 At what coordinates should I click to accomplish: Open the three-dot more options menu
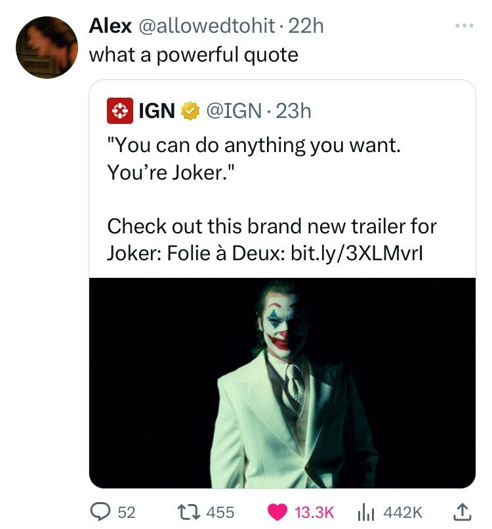click(463, 27)
